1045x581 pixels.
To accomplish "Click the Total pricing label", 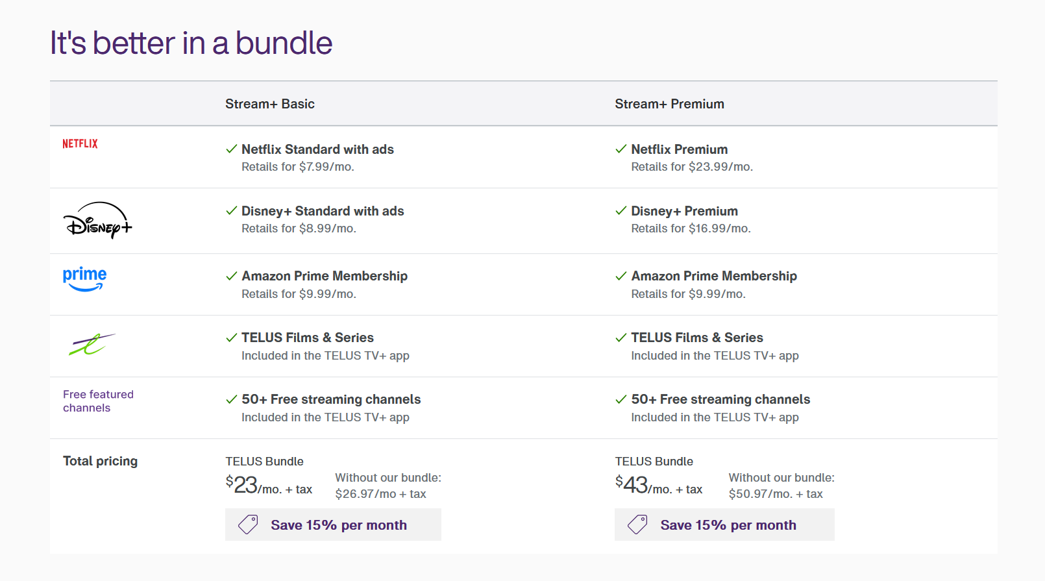I will (100, 461).
